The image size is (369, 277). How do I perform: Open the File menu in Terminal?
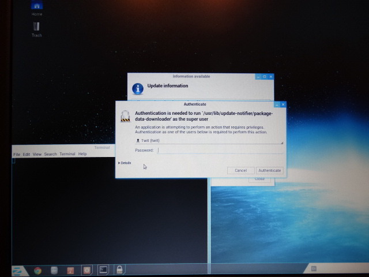click(17, 154)
